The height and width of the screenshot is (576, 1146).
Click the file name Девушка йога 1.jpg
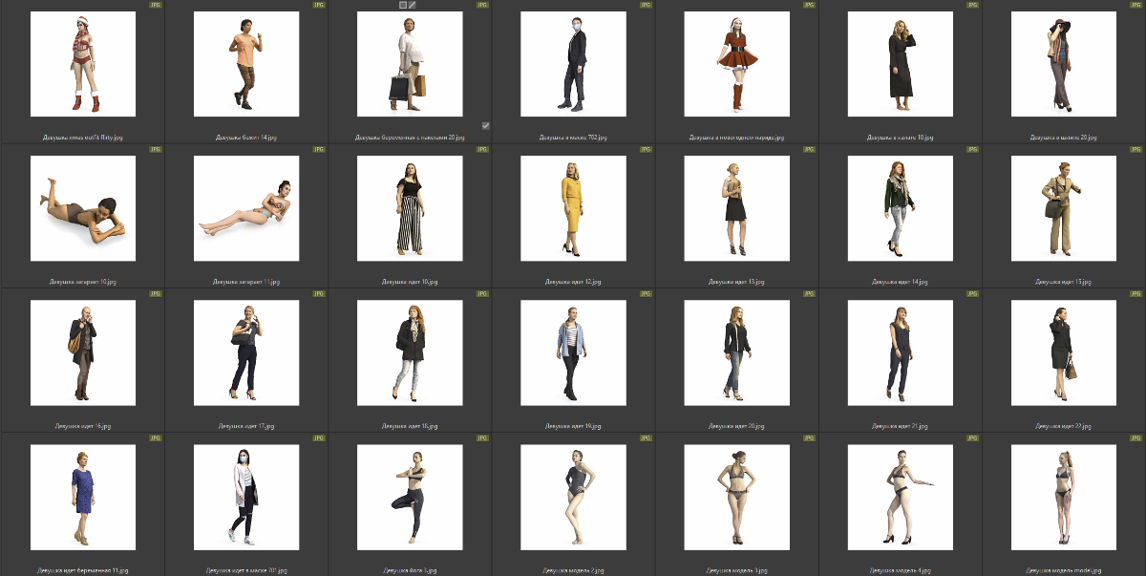click(x=410, y=571)
